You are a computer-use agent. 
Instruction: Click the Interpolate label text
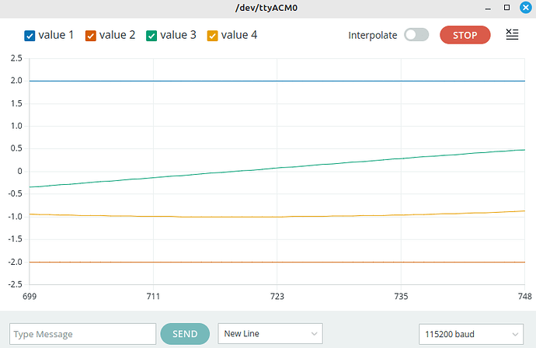coord(373,35)
